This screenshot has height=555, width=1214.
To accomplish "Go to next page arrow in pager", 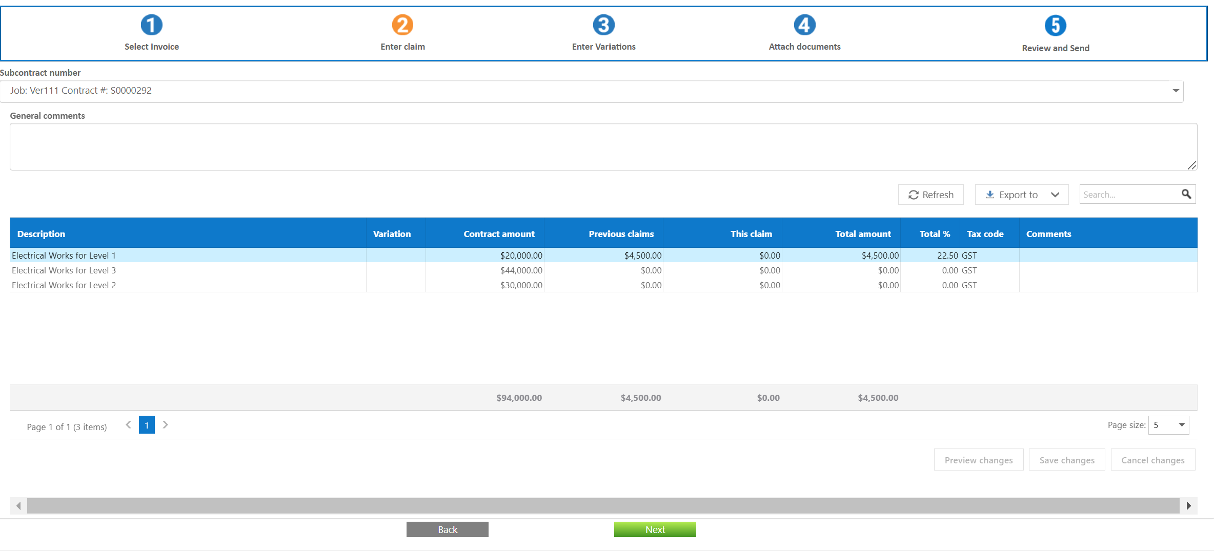I will tap(165, 425).
